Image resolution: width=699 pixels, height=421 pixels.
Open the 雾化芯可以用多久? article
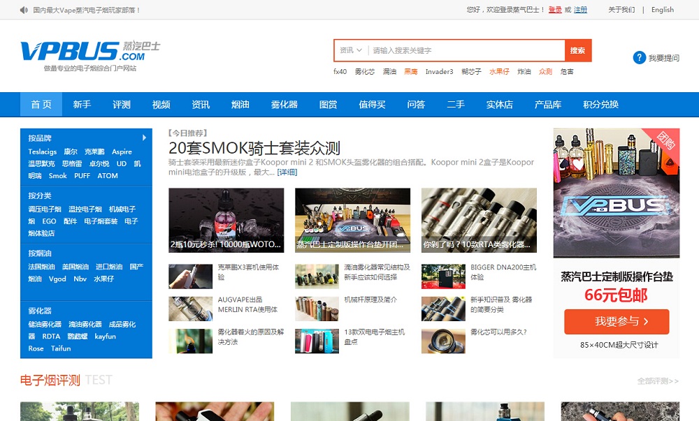tap(498, 332)
